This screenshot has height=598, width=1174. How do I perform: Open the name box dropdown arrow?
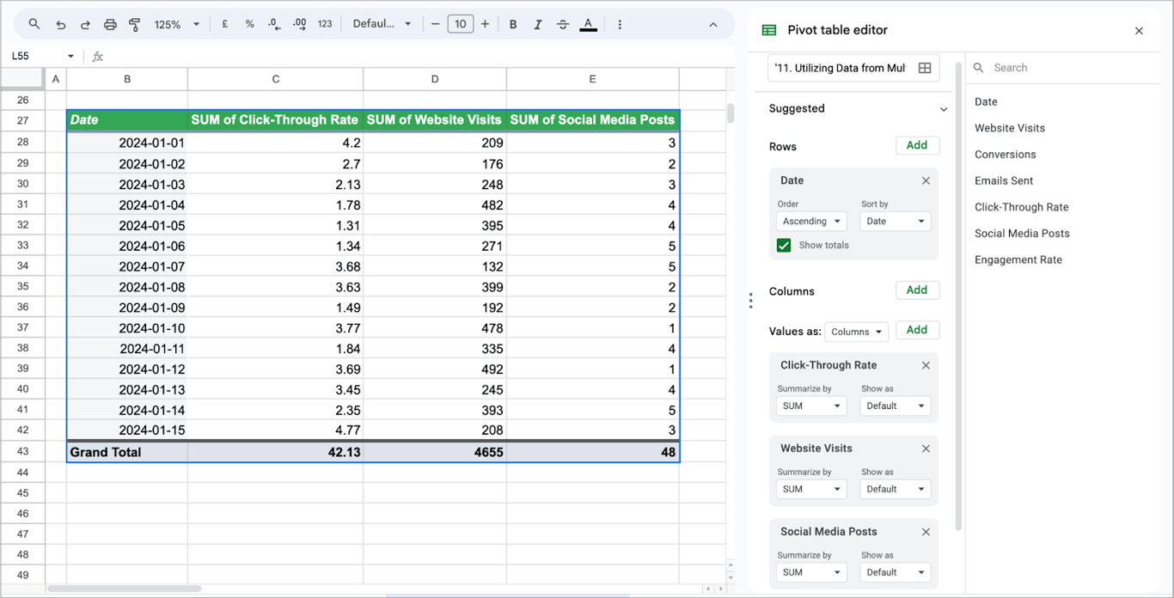click(70, 56)
